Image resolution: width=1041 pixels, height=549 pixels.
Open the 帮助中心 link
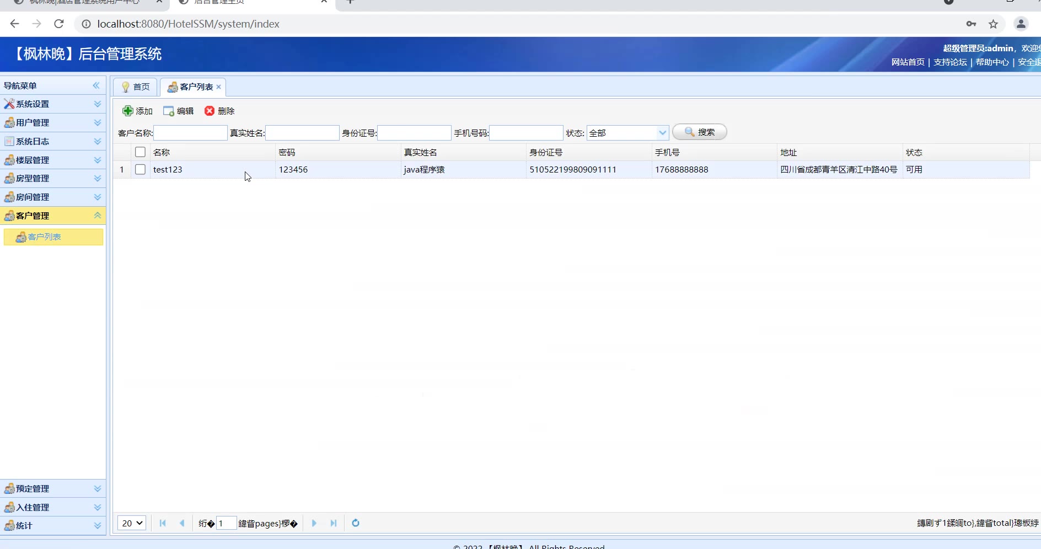click(x=992, y=62)
